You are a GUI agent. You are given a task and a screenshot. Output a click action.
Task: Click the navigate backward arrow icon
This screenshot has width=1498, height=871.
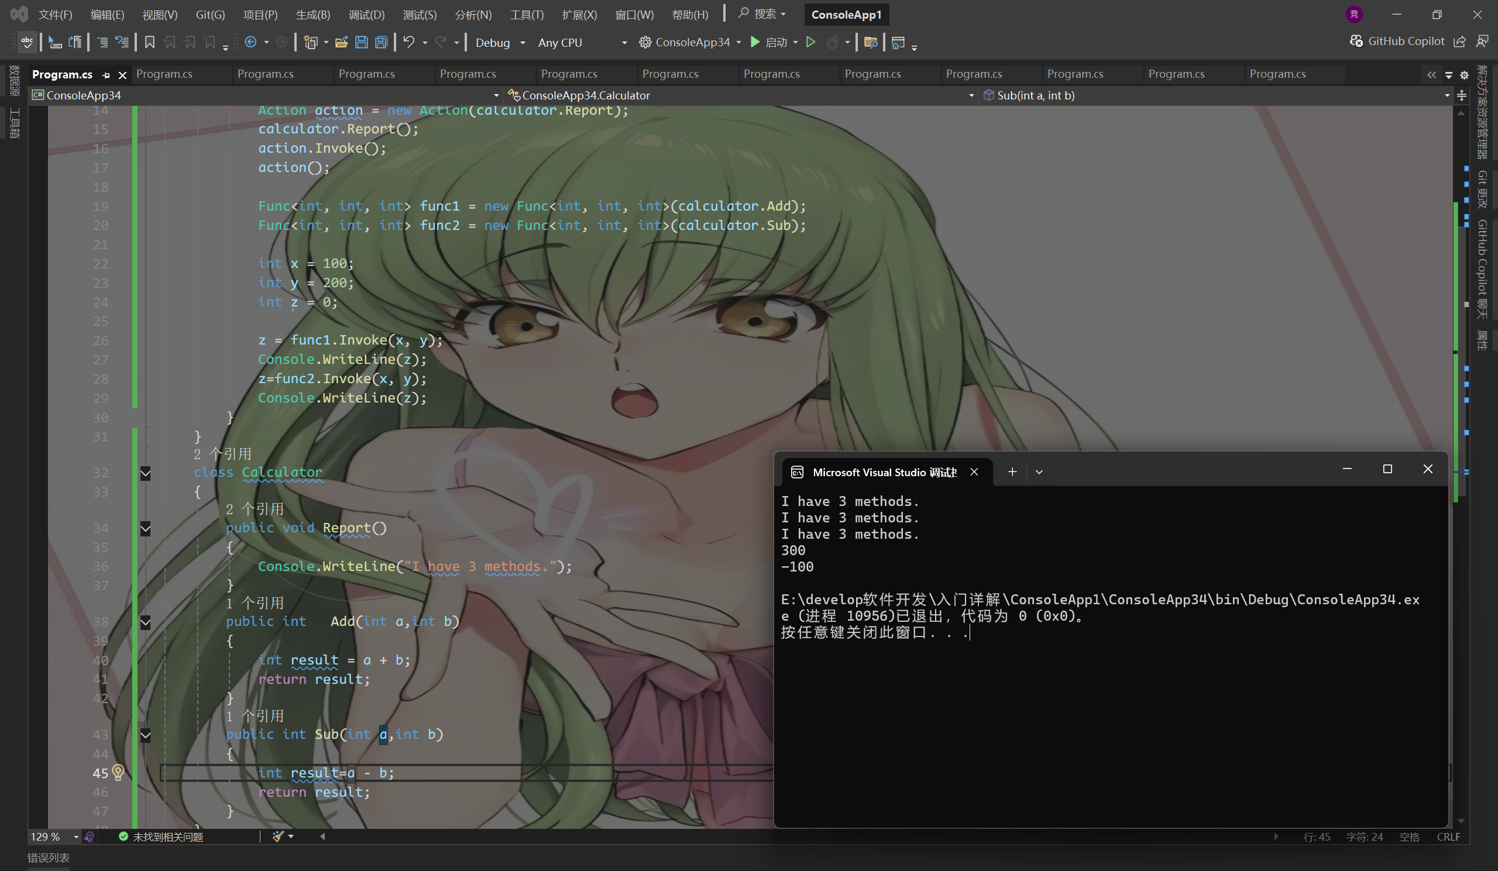[251, 42]
